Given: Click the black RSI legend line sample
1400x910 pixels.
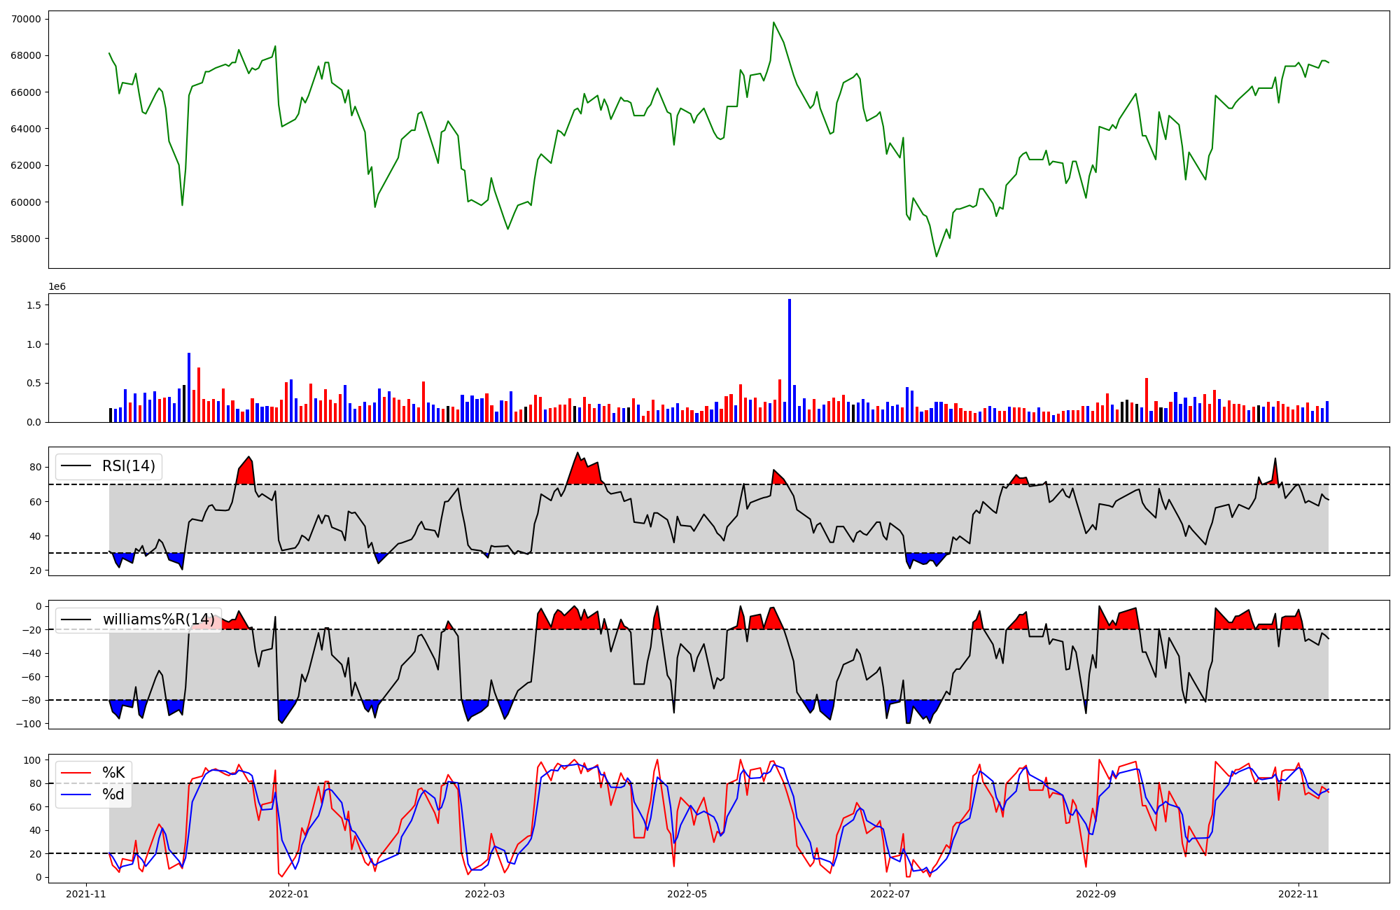Looking at the screenshot, I should (x=77, y=466).
